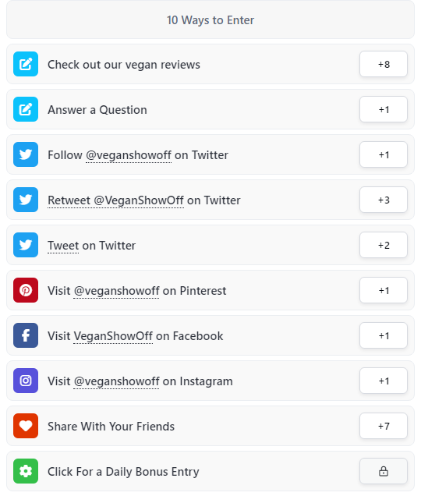421x496 pixels.
Task: Expand the Check out our vegan reviews entry
Action: click(210, 64)
